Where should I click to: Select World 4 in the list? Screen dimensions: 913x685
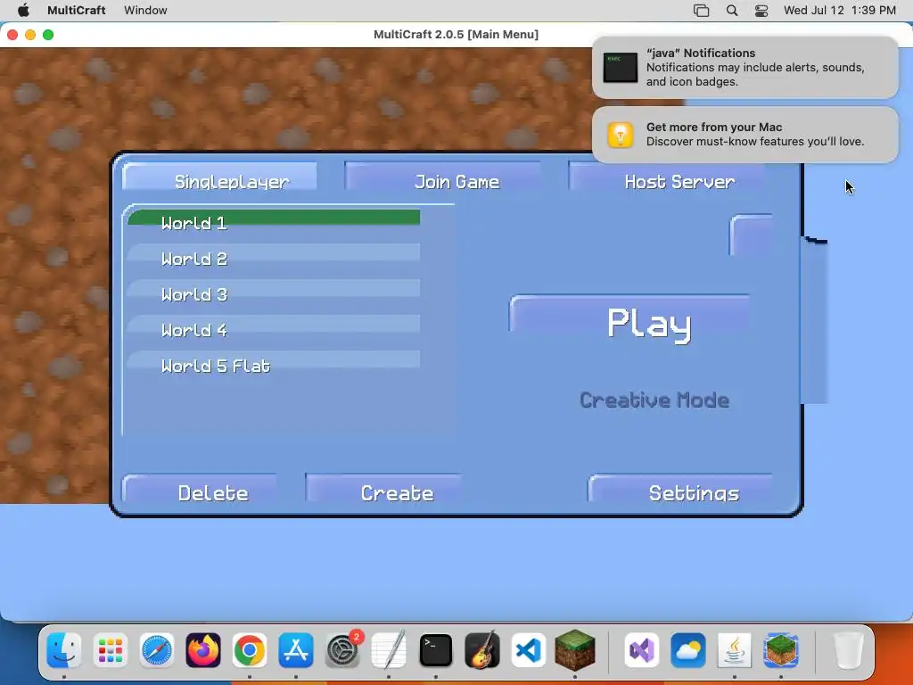click(x=273, y=327)
